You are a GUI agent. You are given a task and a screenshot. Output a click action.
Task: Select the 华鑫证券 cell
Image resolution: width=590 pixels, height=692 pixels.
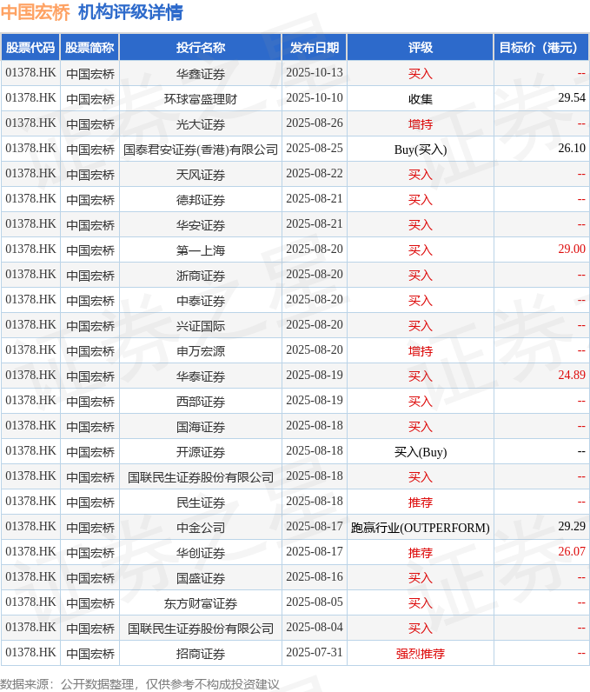click(x=201, y=73)
